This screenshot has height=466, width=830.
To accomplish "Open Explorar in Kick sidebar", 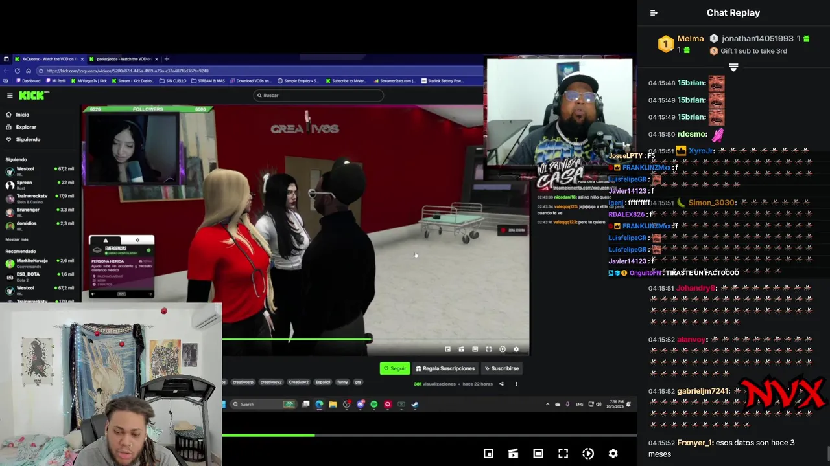I will point(21,127).
